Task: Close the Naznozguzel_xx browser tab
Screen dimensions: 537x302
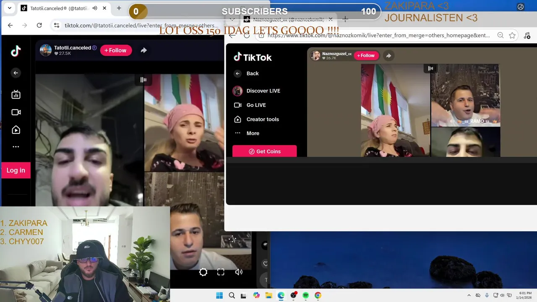Action: click(331, 19)
